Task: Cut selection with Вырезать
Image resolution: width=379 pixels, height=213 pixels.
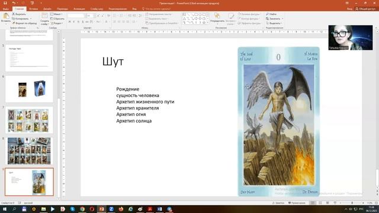Action: [19, 14]
